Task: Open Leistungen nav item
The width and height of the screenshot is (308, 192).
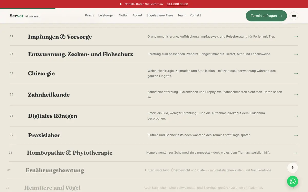Action: [x=106, y=15]
